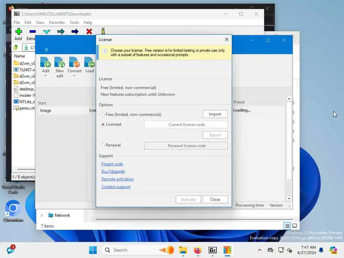Open the Chromium desktop shortcut
Image resolution: width=344 pixels, height=258 pixels.
tap(13, 211)
